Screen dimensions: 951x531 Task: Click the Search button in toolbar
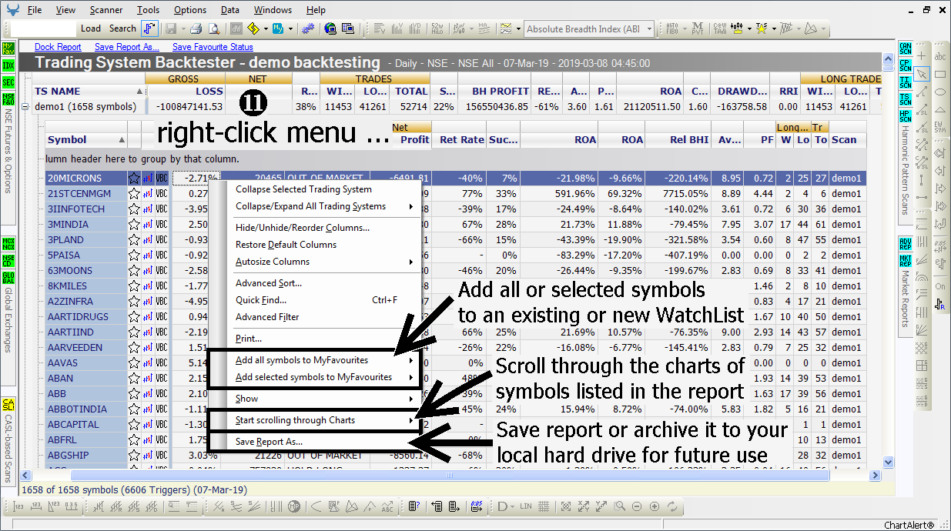[122, 28]
